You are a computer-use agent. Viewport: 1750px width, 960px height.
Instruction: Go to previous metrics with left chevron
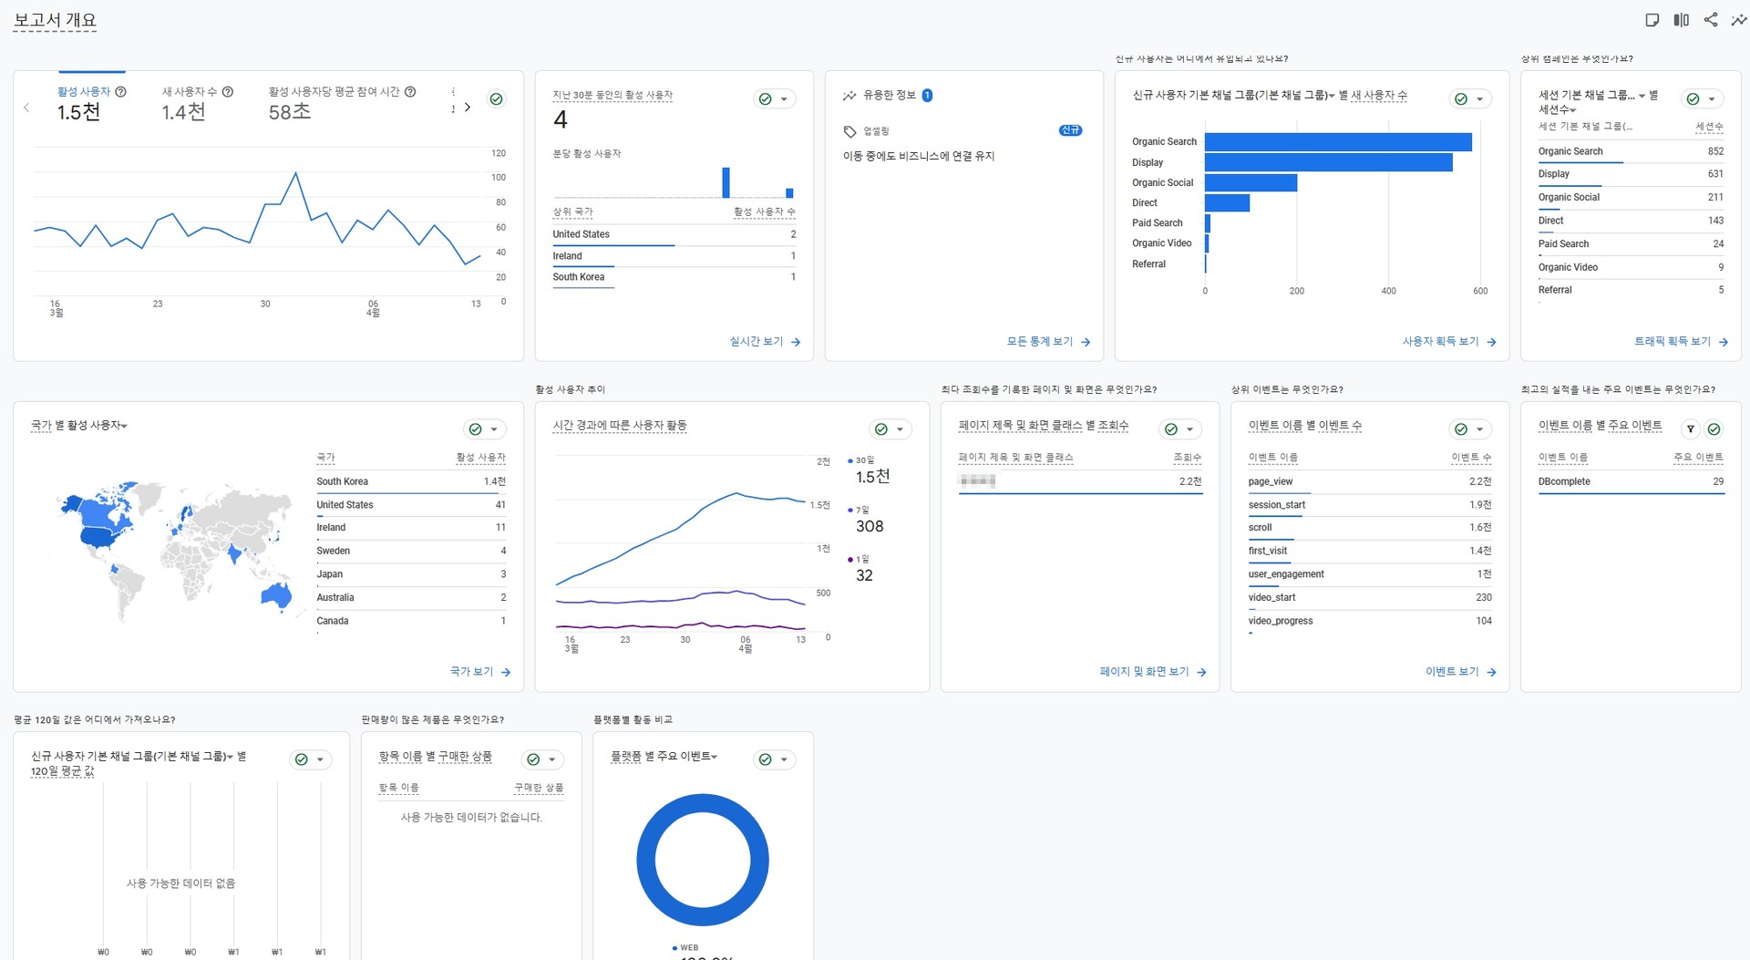(26, 108)
